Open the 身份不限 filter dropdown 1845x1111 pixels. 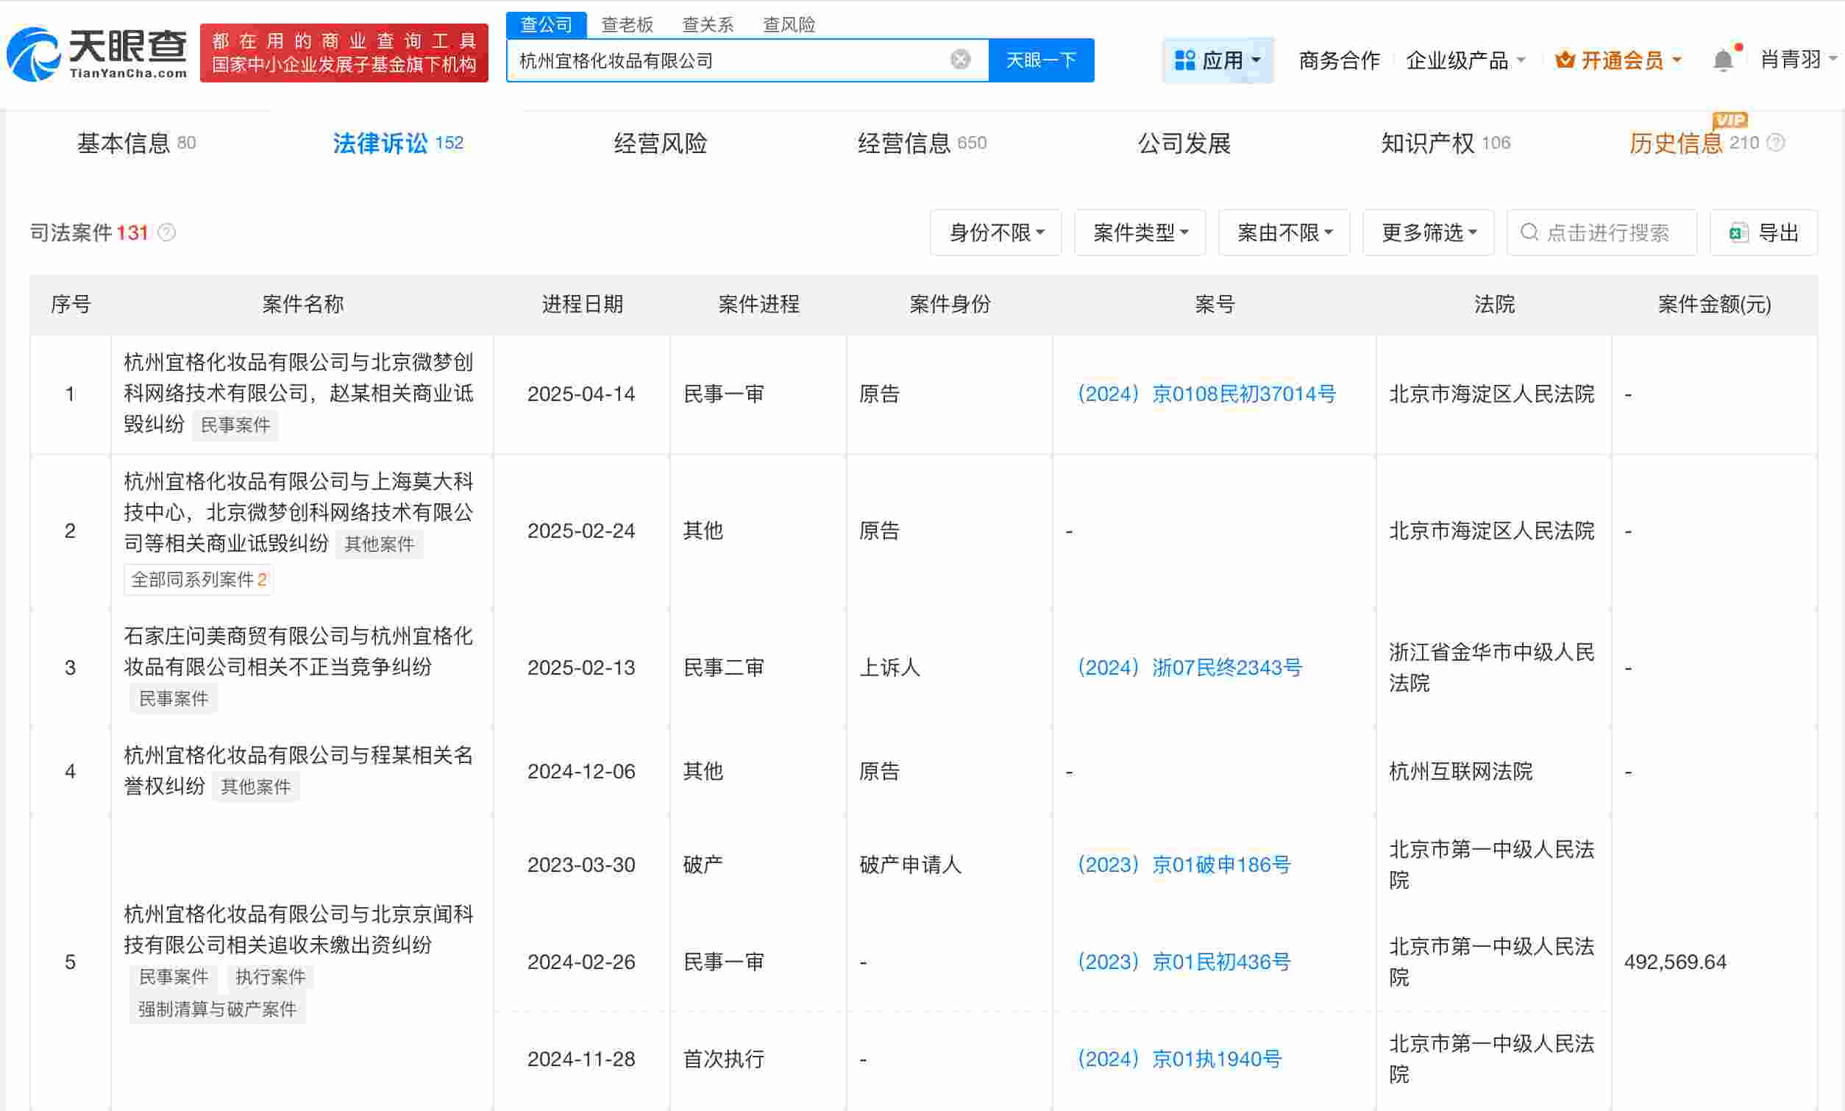995,232
